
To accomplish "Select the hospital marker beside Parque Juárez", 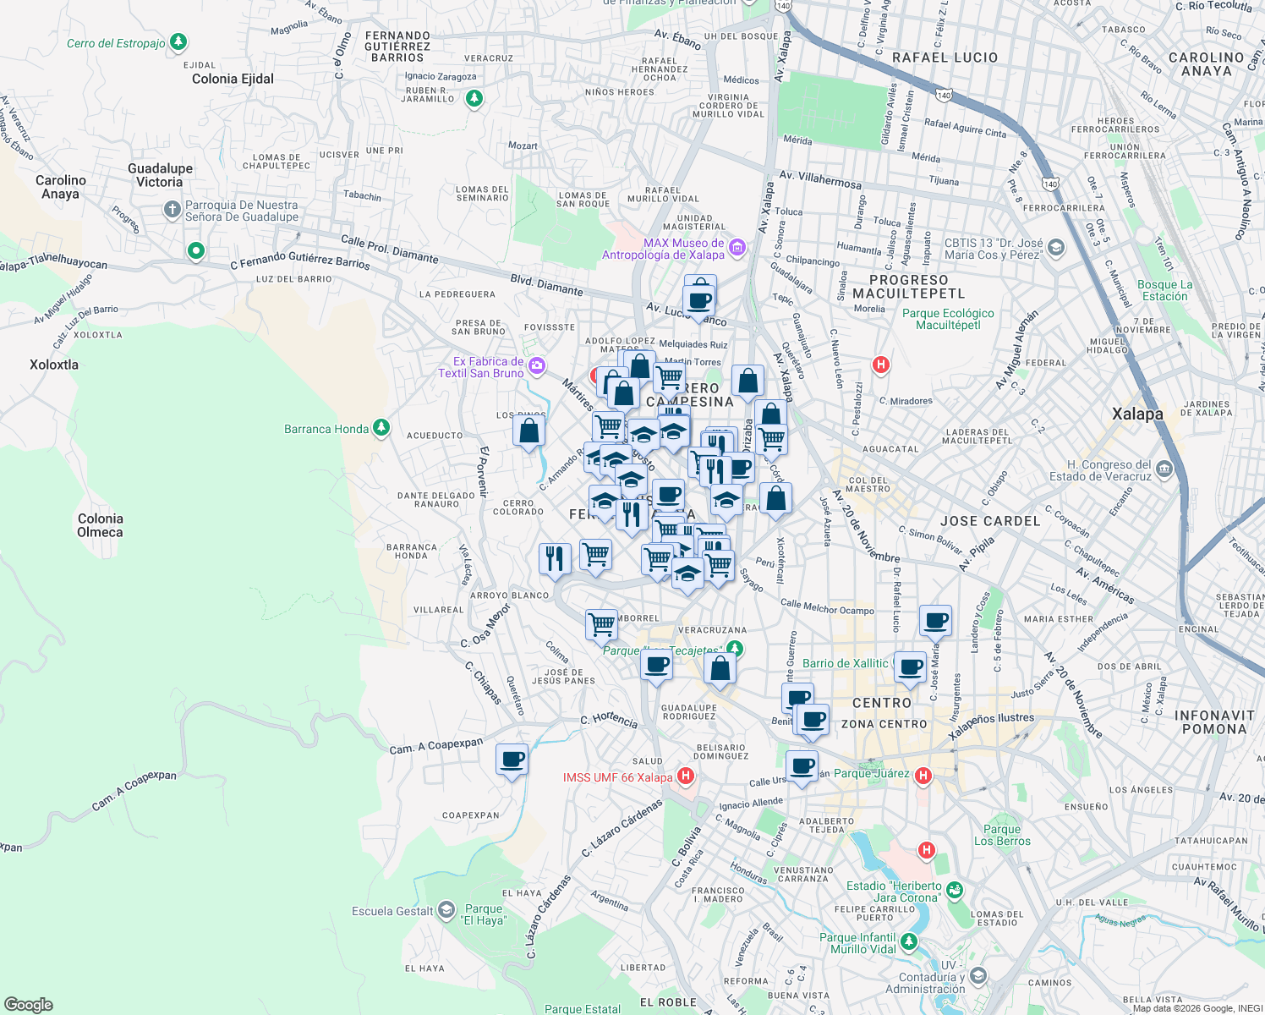I will click(924, 775).
